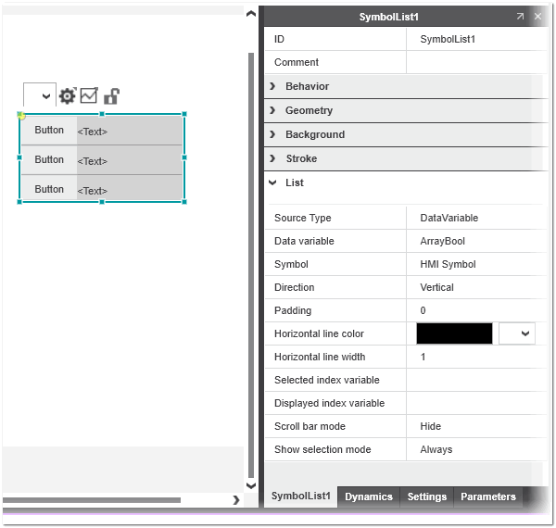The image size is (556, 528).
Task: Switch to the Dynamics tab
Action: 369,497
